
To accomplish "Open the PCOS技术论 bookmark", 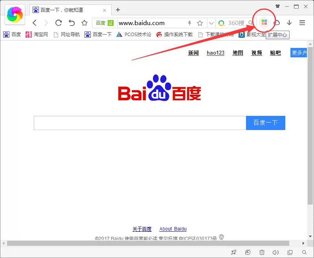I will [134, 35].
